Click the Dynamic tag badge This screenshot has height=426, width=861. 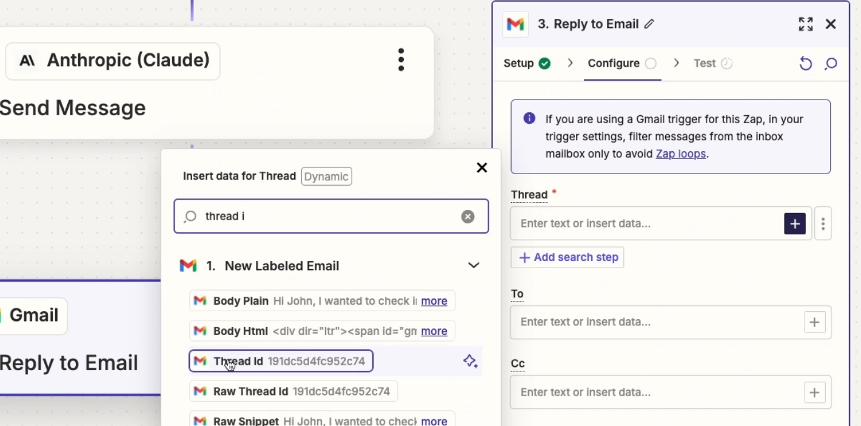(x=326, y=177)
